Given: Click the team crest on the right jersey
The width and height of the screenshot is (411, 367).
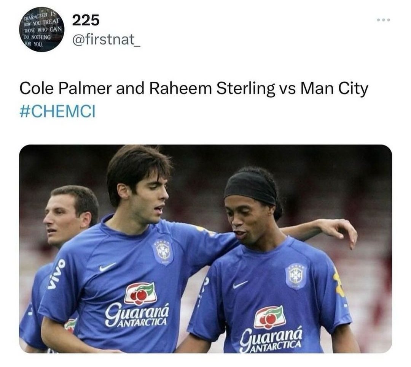Looking at the screenshot, I should (296, 276).
